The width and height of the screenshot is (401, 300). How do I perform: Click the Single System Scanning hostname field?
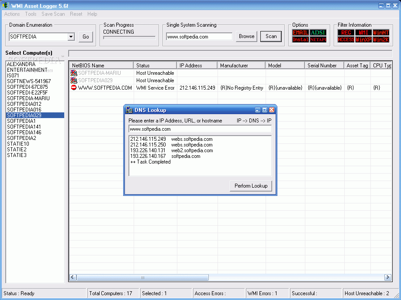pos(199,37)
